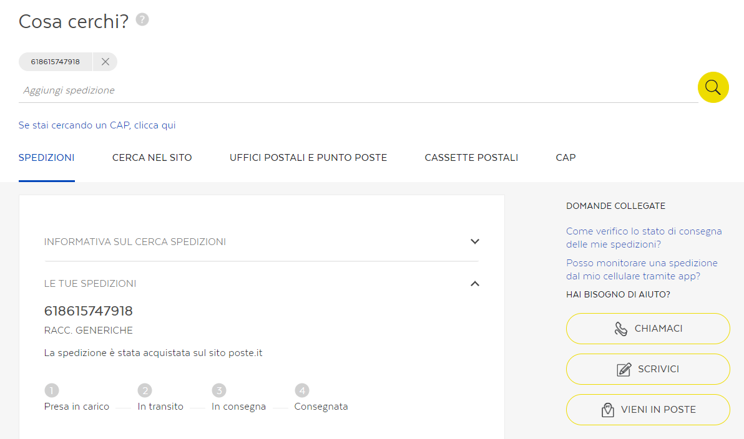The width and height of the screenshot is (744, 439).
Task: Open the CAP tab
Action: 565,158
